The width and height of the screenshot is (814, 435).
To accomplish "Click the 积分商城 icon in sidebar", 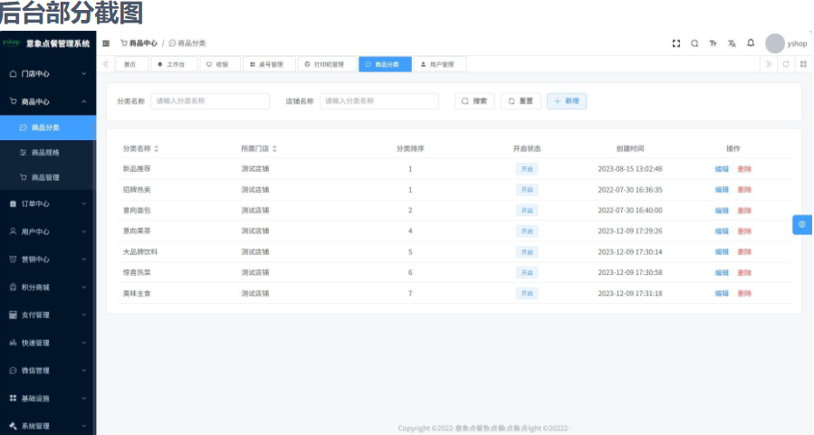I will 13,287.
